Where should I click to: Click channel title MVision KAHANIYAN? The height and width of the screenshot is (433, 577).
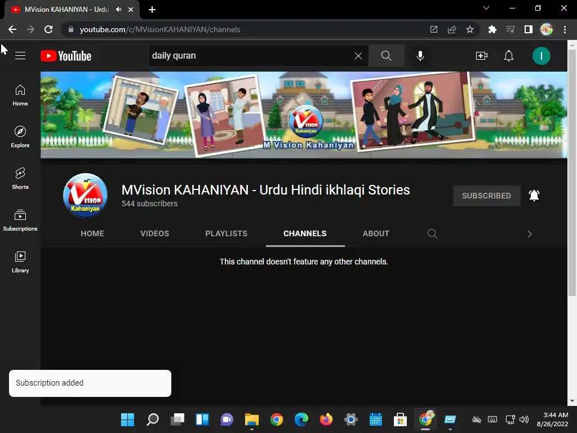(x=266, y=190)
